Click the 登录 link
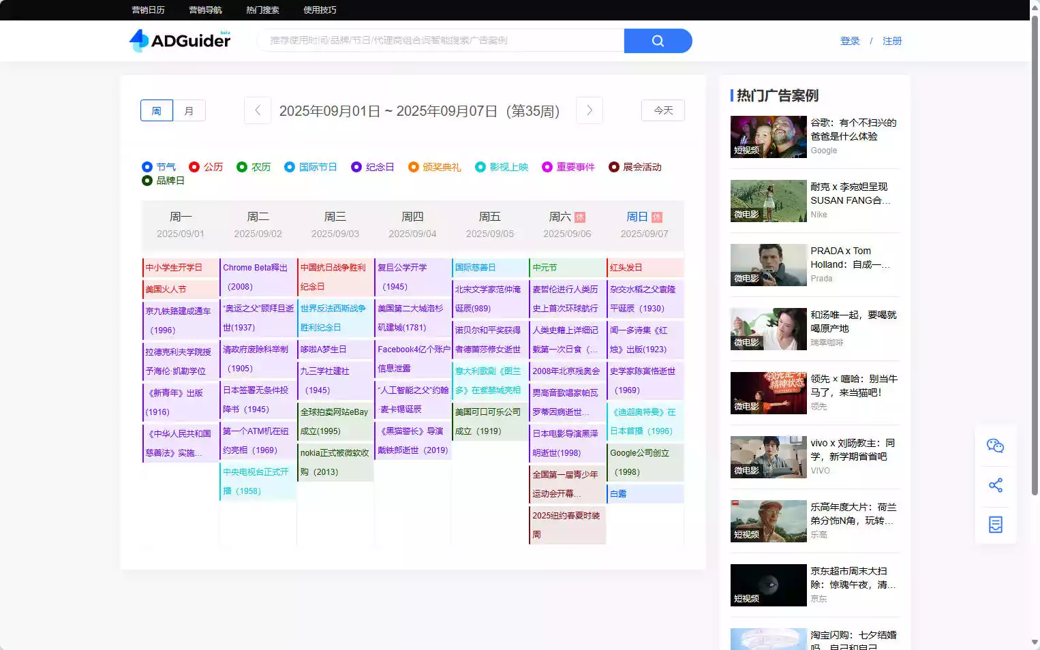1040x650 pixels. (851, 41)
